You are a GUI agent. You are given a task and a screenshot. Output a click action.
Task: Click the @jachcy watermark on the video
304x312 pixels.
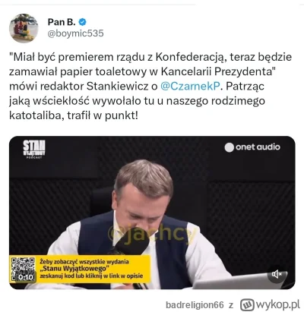(152, 234)
